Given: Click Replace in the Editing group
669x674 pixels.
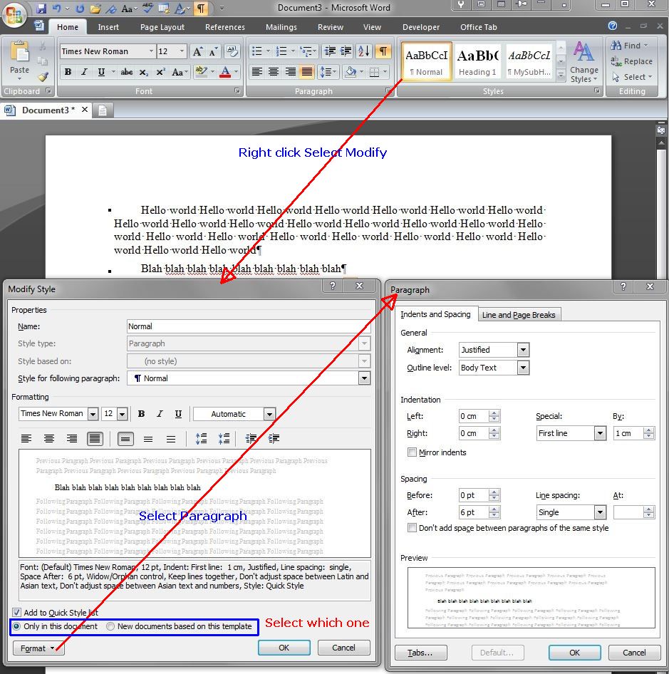Looking at the screenshot, I should point(631,61).
